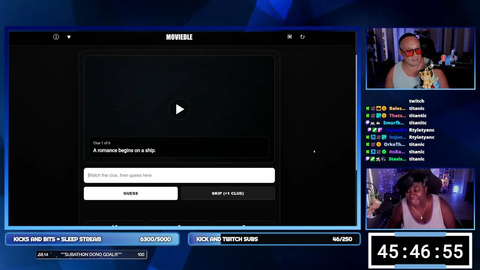Click the refresh arrow icon in Moviedle header
Image resolution: width=480 pixels, height=270 pixels.
[x=302, y=37]
